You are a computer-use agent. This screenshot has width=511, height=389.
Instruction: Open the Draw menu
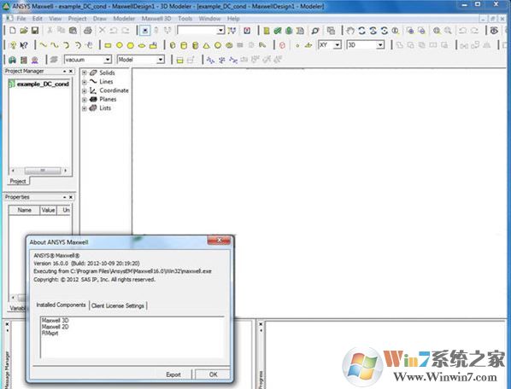click(x=100, y=19)
